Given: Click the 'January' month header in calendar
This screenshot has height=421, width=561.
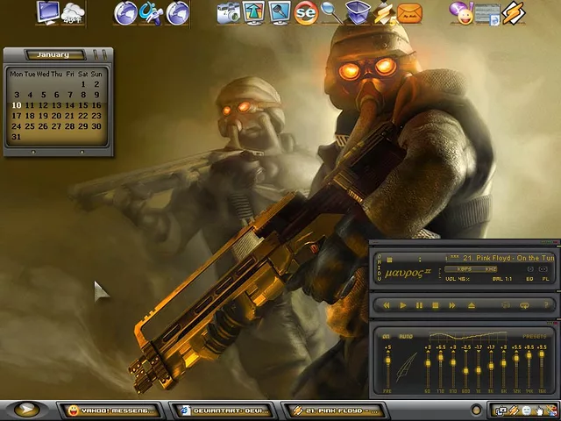Looking at the screenshot, I should pos(54,54).
